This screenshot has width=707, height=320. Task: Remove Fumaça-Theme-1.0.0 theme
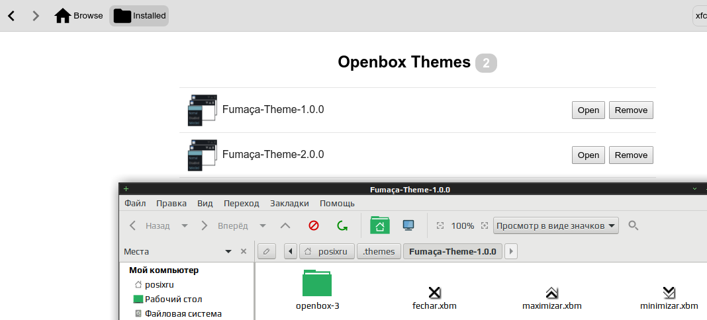631,110
